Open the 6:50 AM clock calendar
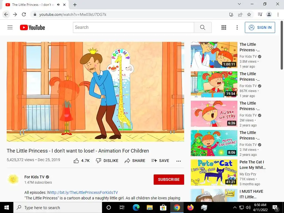This screenshot has height=213, width=284. click(x=260, y=207)
